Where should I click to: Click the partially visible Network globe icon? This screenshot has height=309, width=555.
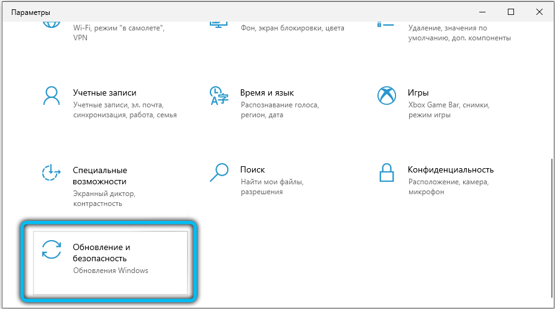[50, 24]
